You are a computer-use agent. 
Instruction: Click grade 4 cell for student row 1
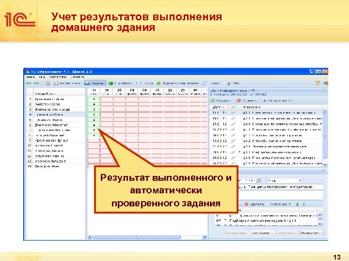point(94,99)
